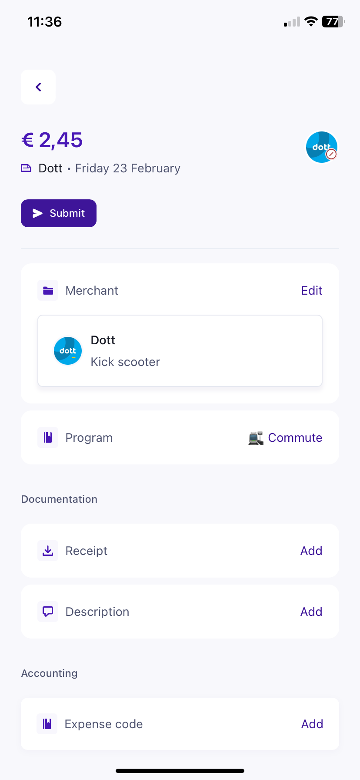Click the Merchant folder icon
The image size is (360, 780).
click(48, 290)
